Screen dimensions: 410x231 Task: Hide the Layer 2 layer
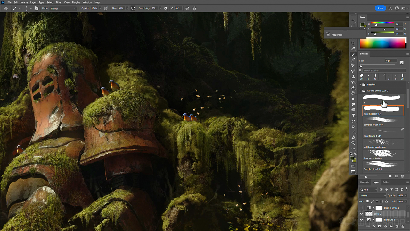(361, 214)
